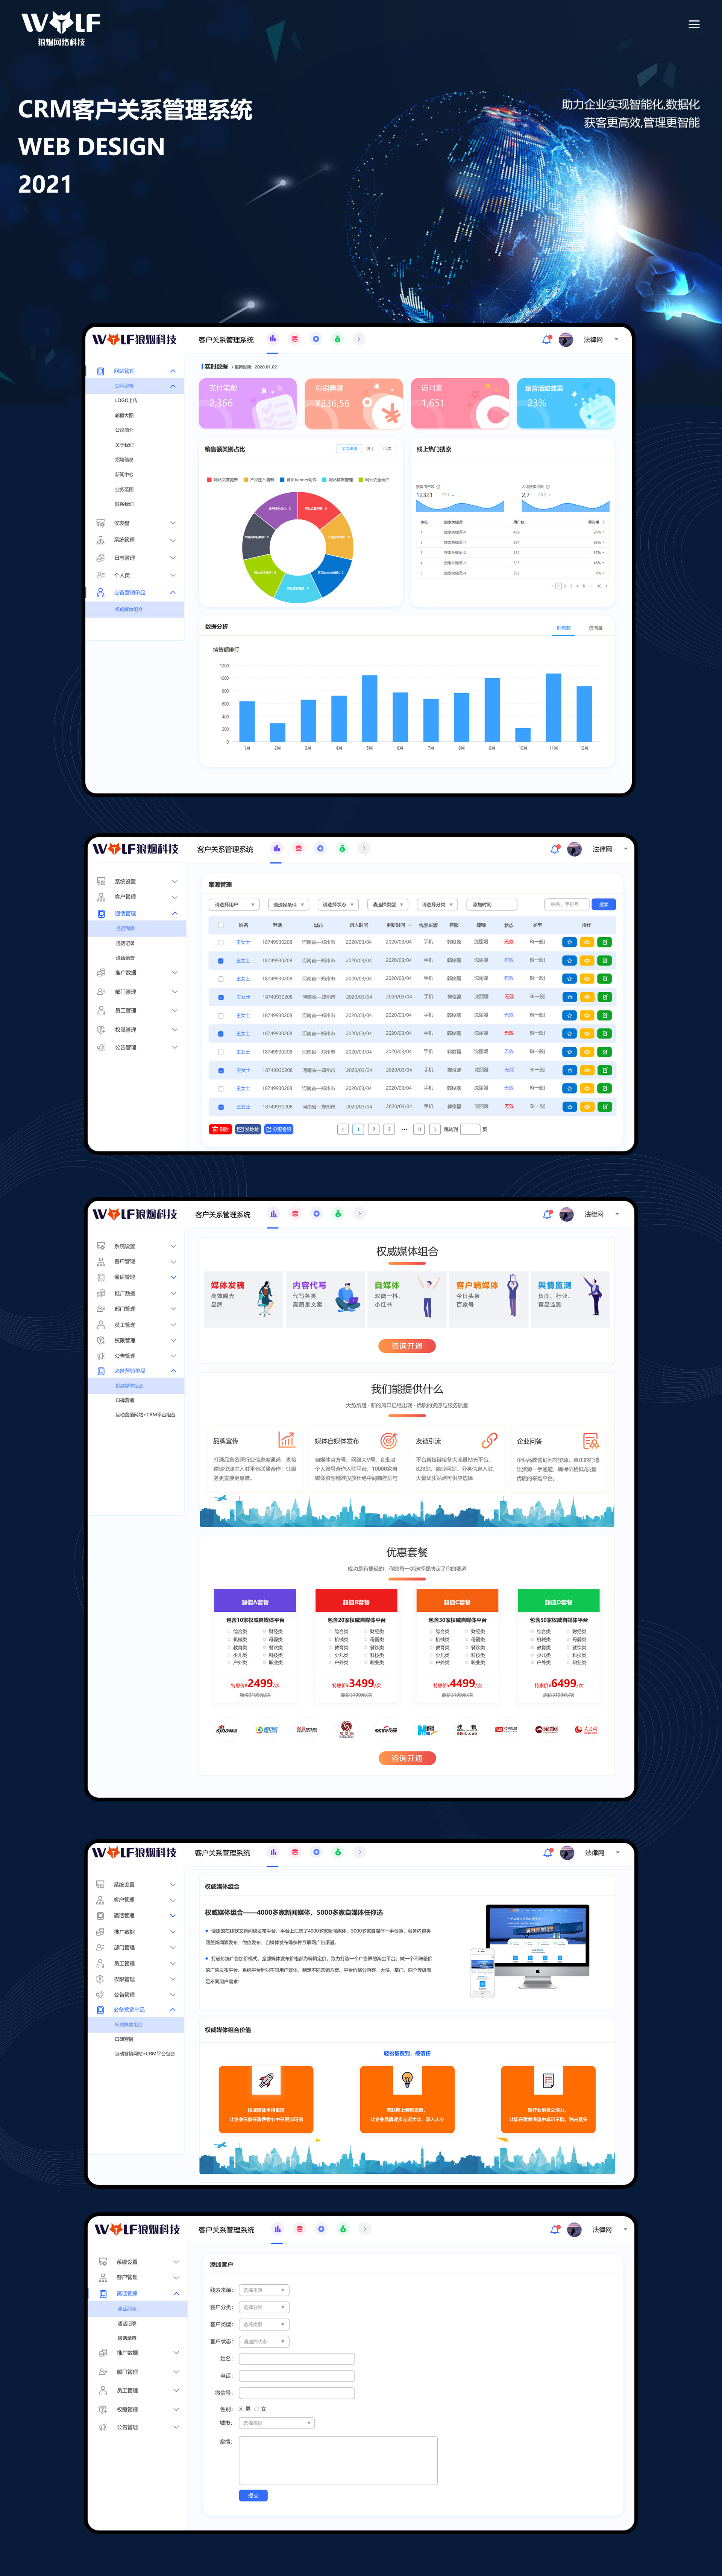Image resolution: width=722 pixels, height=2576 pixels.
Task: Open the 选择省份 dropdown for 城市
Action: click(277, 2423)
